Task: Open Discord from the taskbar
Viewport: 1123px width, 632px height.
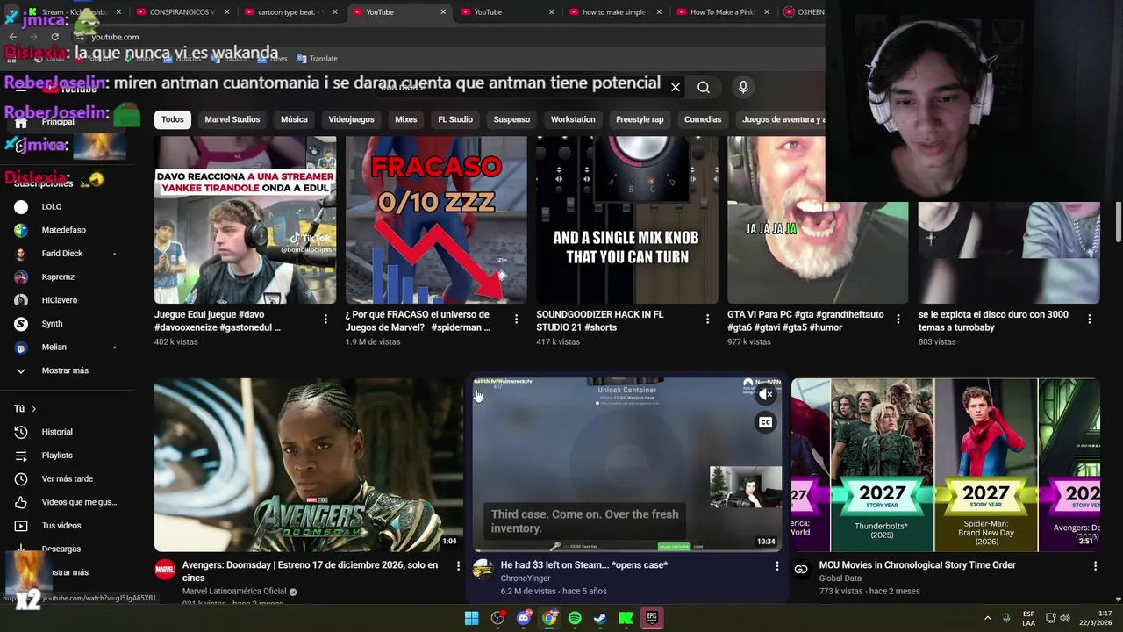Action: pyautogui.click(x=524, y=618)
